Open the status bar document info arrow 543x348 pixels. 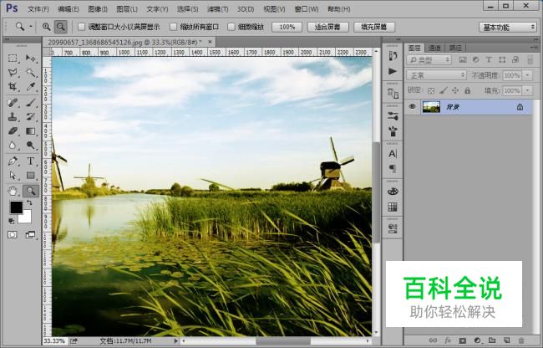(x=175, y=341)
